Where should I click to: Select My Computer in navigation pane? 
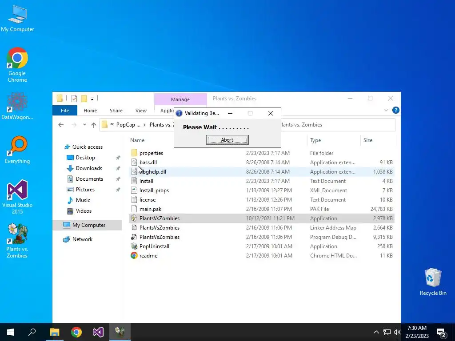tap(87, 225)
